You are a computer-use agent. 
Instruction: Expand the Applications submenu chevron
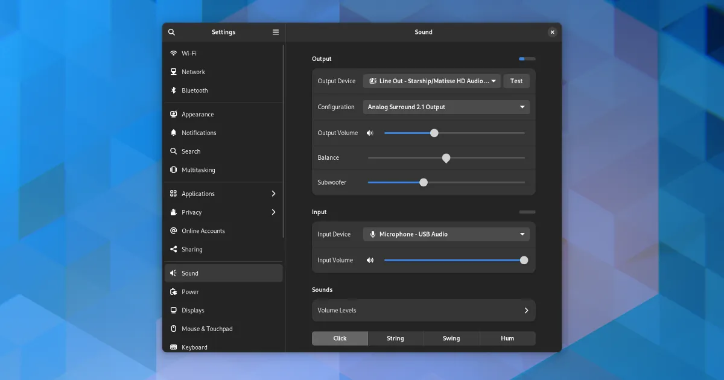pos(273,194)
